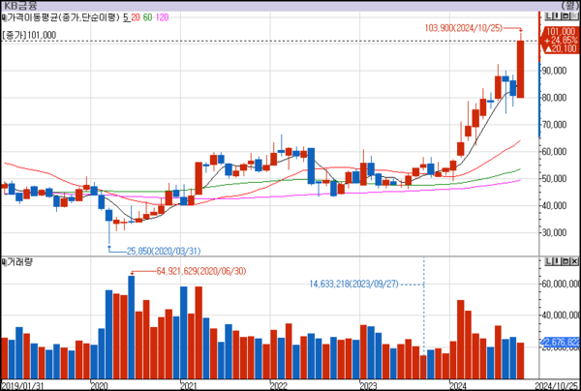This screenshot has width=581, height=391.
Task: Close the 거래량 volume panel
Action: (x=572, y=262)
